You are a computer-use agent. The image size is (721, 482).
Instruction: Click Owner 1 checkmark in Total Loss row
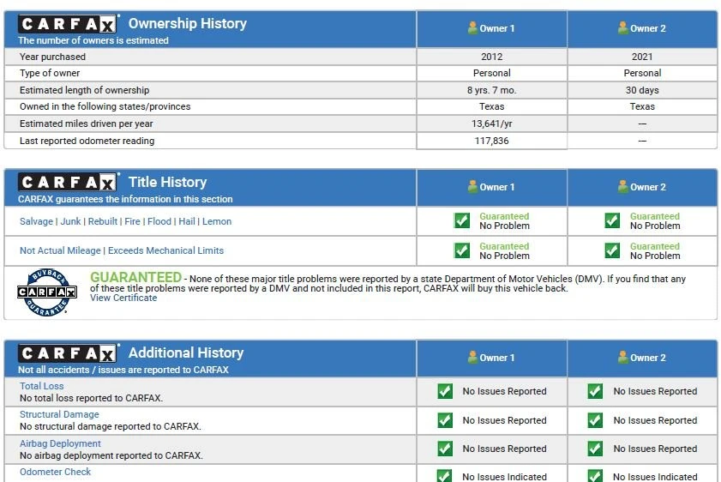(445, 391)
